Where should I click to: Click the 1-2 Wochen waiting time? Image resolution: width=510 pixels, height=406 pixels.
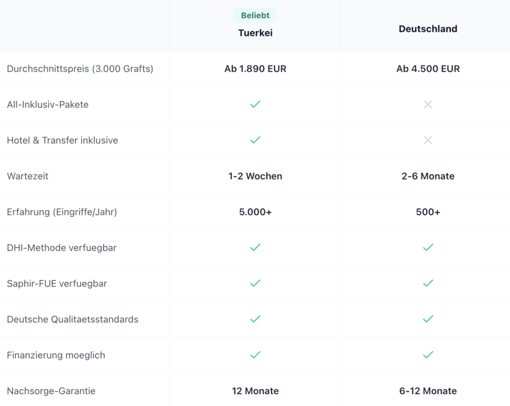click(255, 176)
